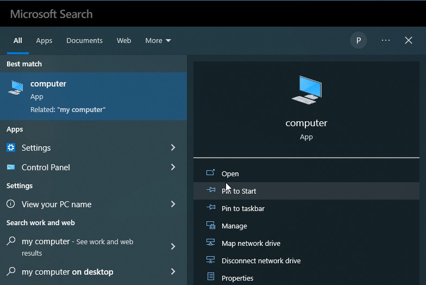
Task: Expand the View your PC name chevron
Action: [173, 205]
